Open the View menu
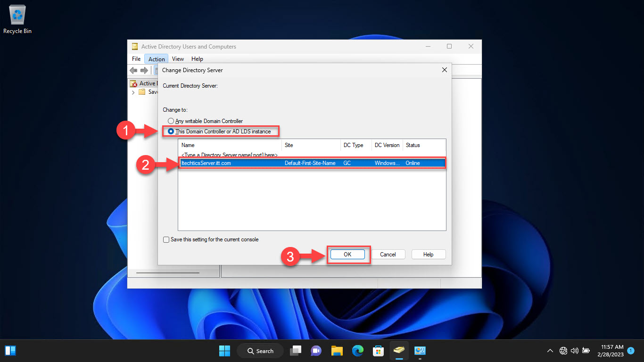This screenshot has height=362, width=644. tap(178, 58)
